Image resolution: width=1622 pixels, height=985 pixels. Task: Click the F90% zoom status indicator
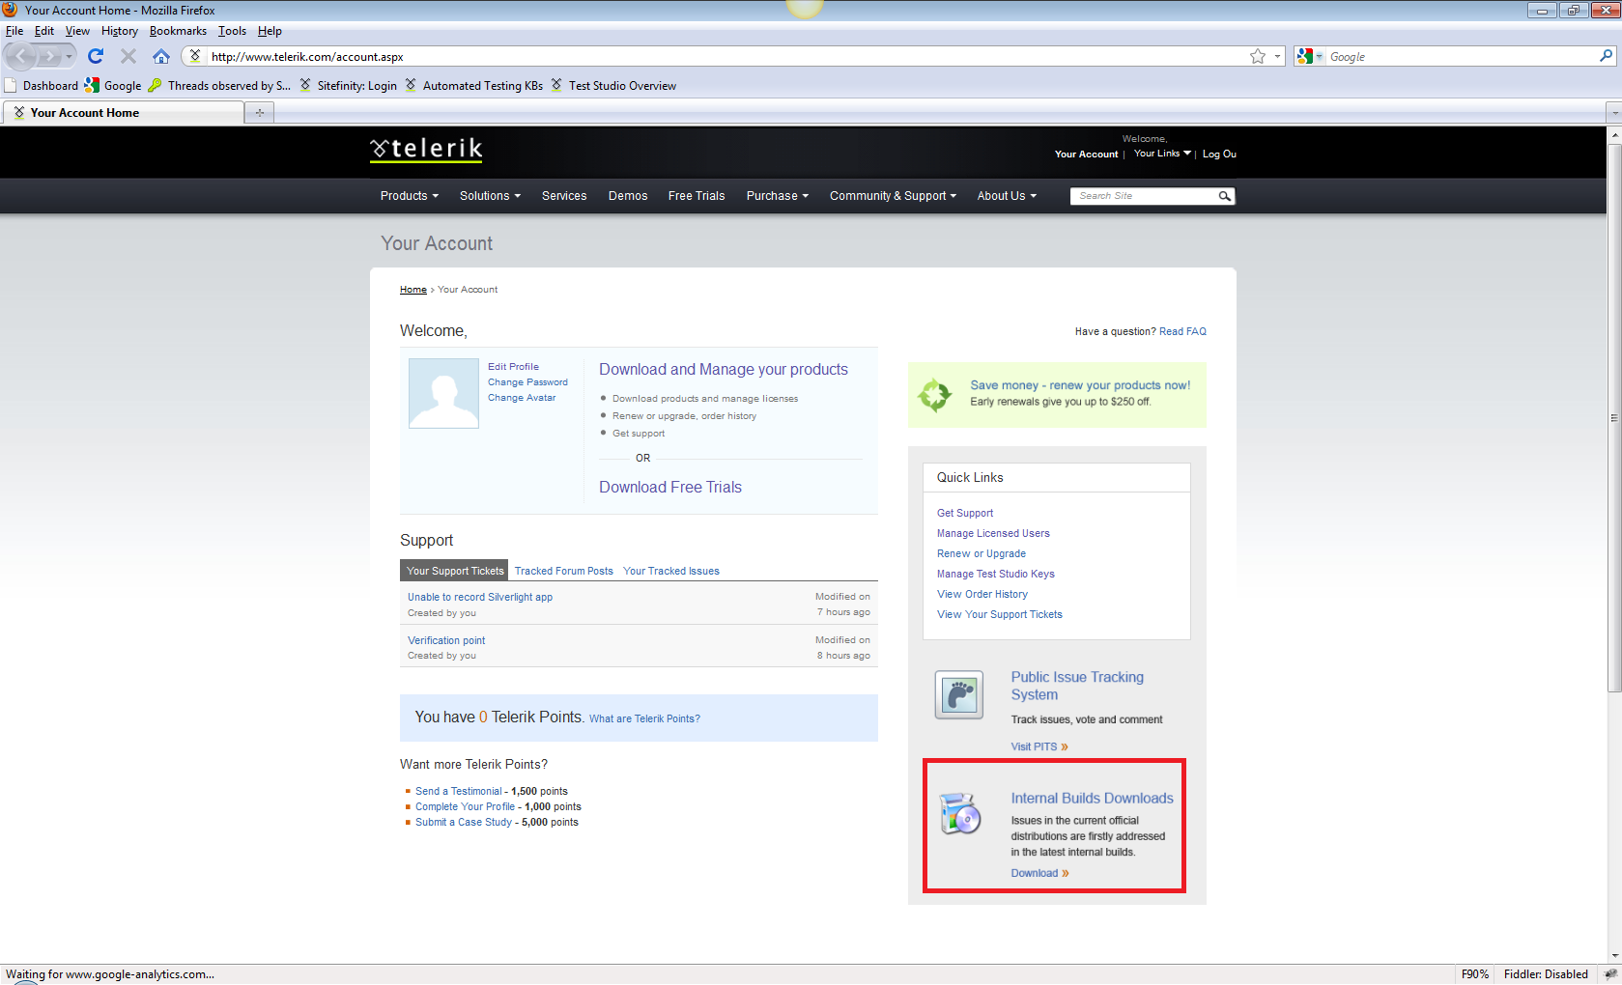point(1474,974)
